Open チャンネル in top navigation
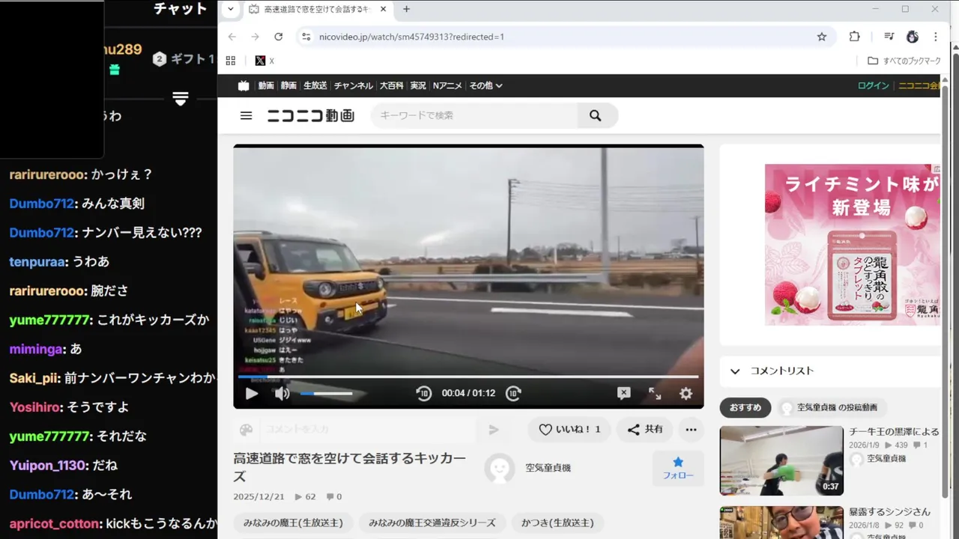The height and width of the screenshot is (539, 959). (353, 85)
